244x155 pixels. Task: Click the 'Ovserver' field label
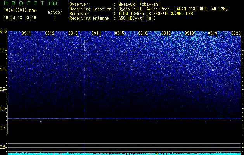(79, 5)
